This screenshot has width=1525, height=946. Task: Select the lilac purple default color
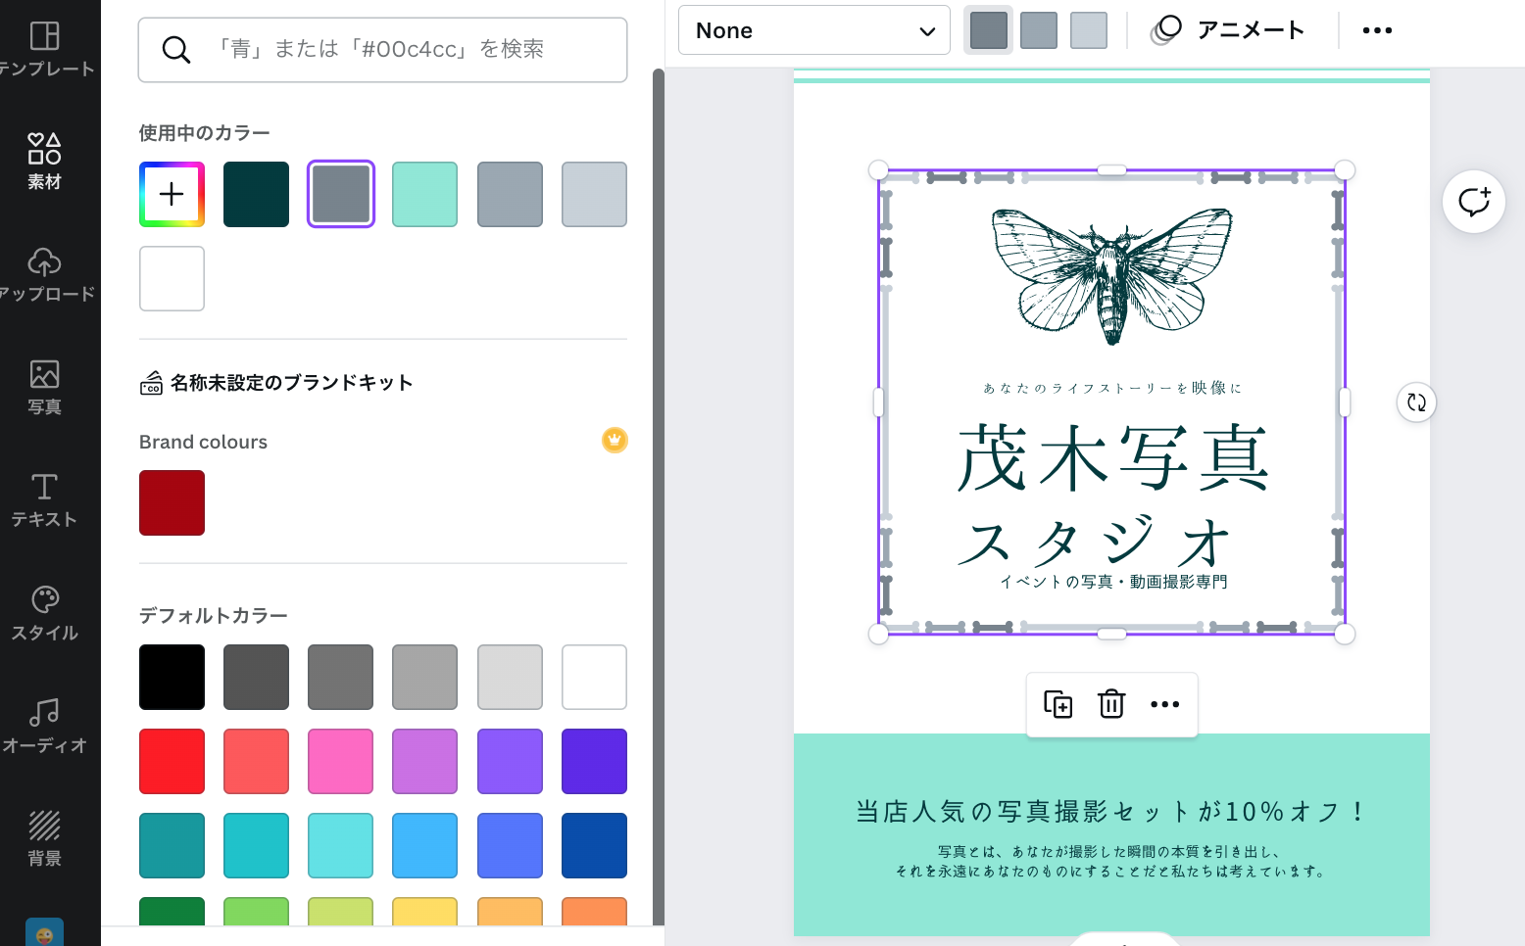point(425,761)
